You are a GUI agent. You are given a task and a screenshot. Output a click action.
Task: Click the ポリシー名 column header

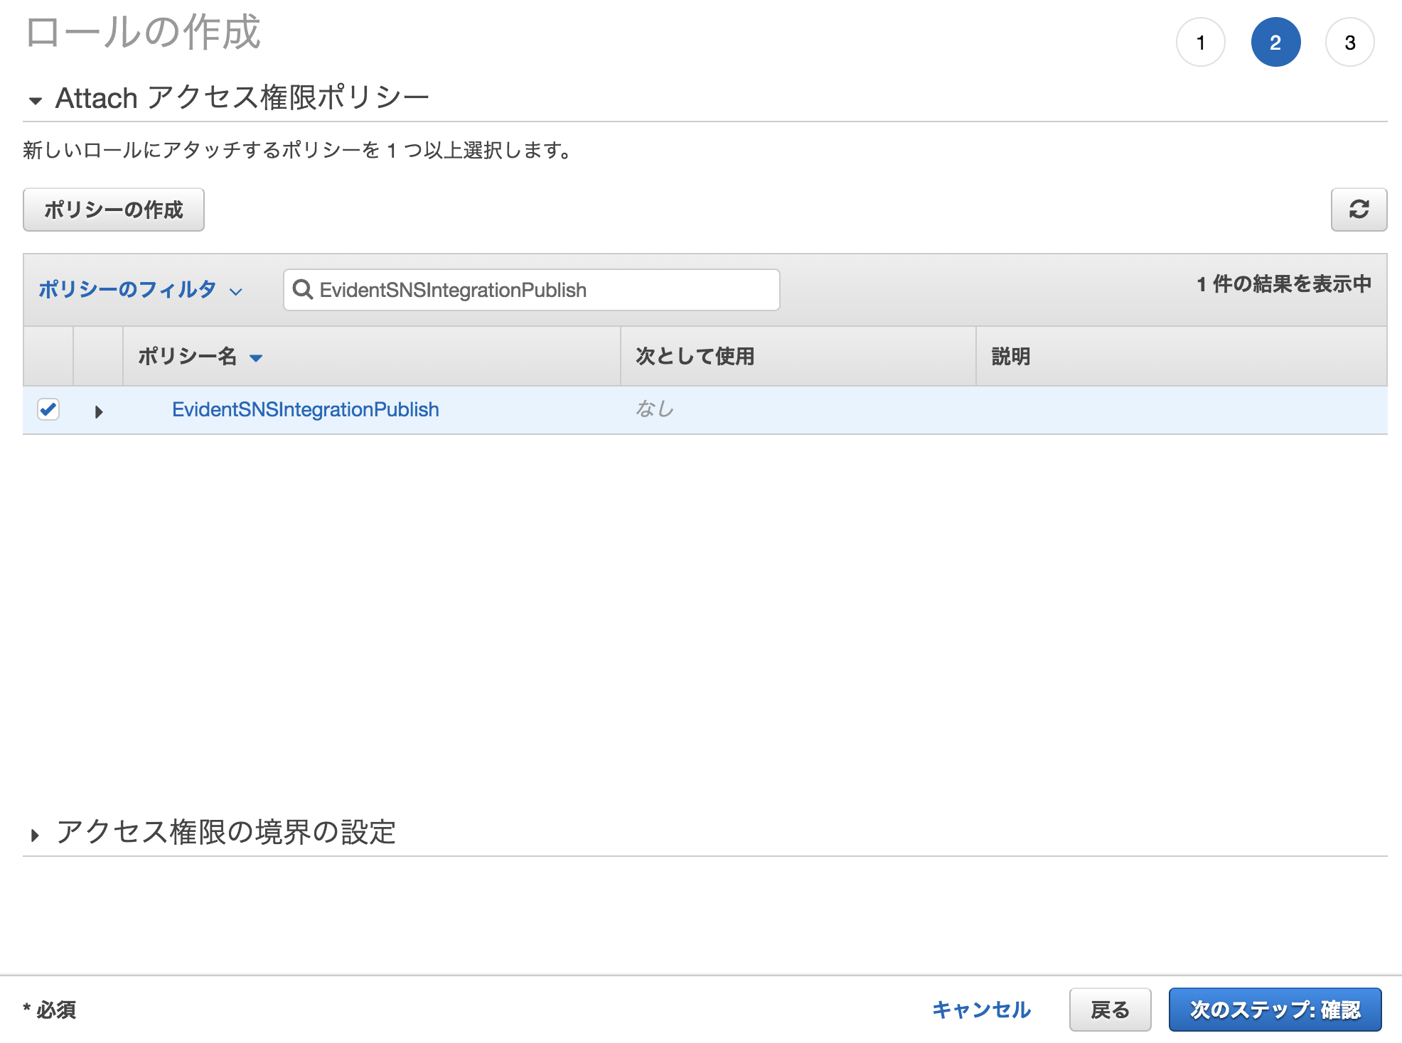click(188, 357)
